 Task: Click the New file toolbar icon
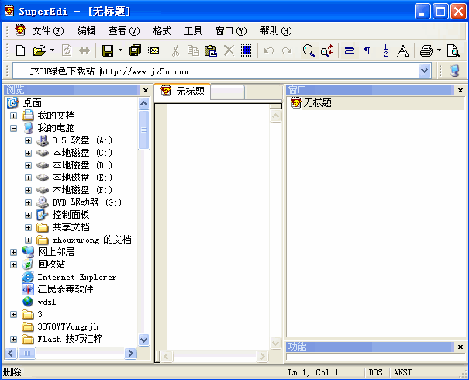tap(20, 50)
